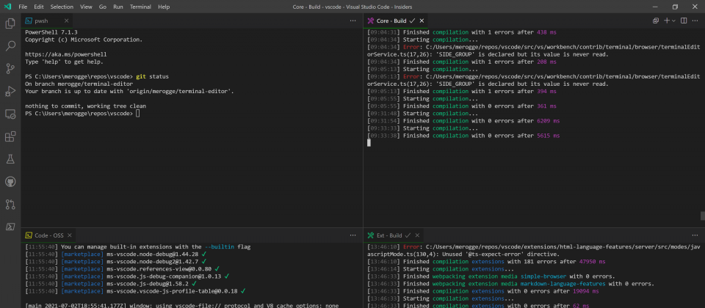Image resolution: width=705 pixels, height=308 pixels.
Task: Close the Core - Build tab
Action: [x=422, y=21]
